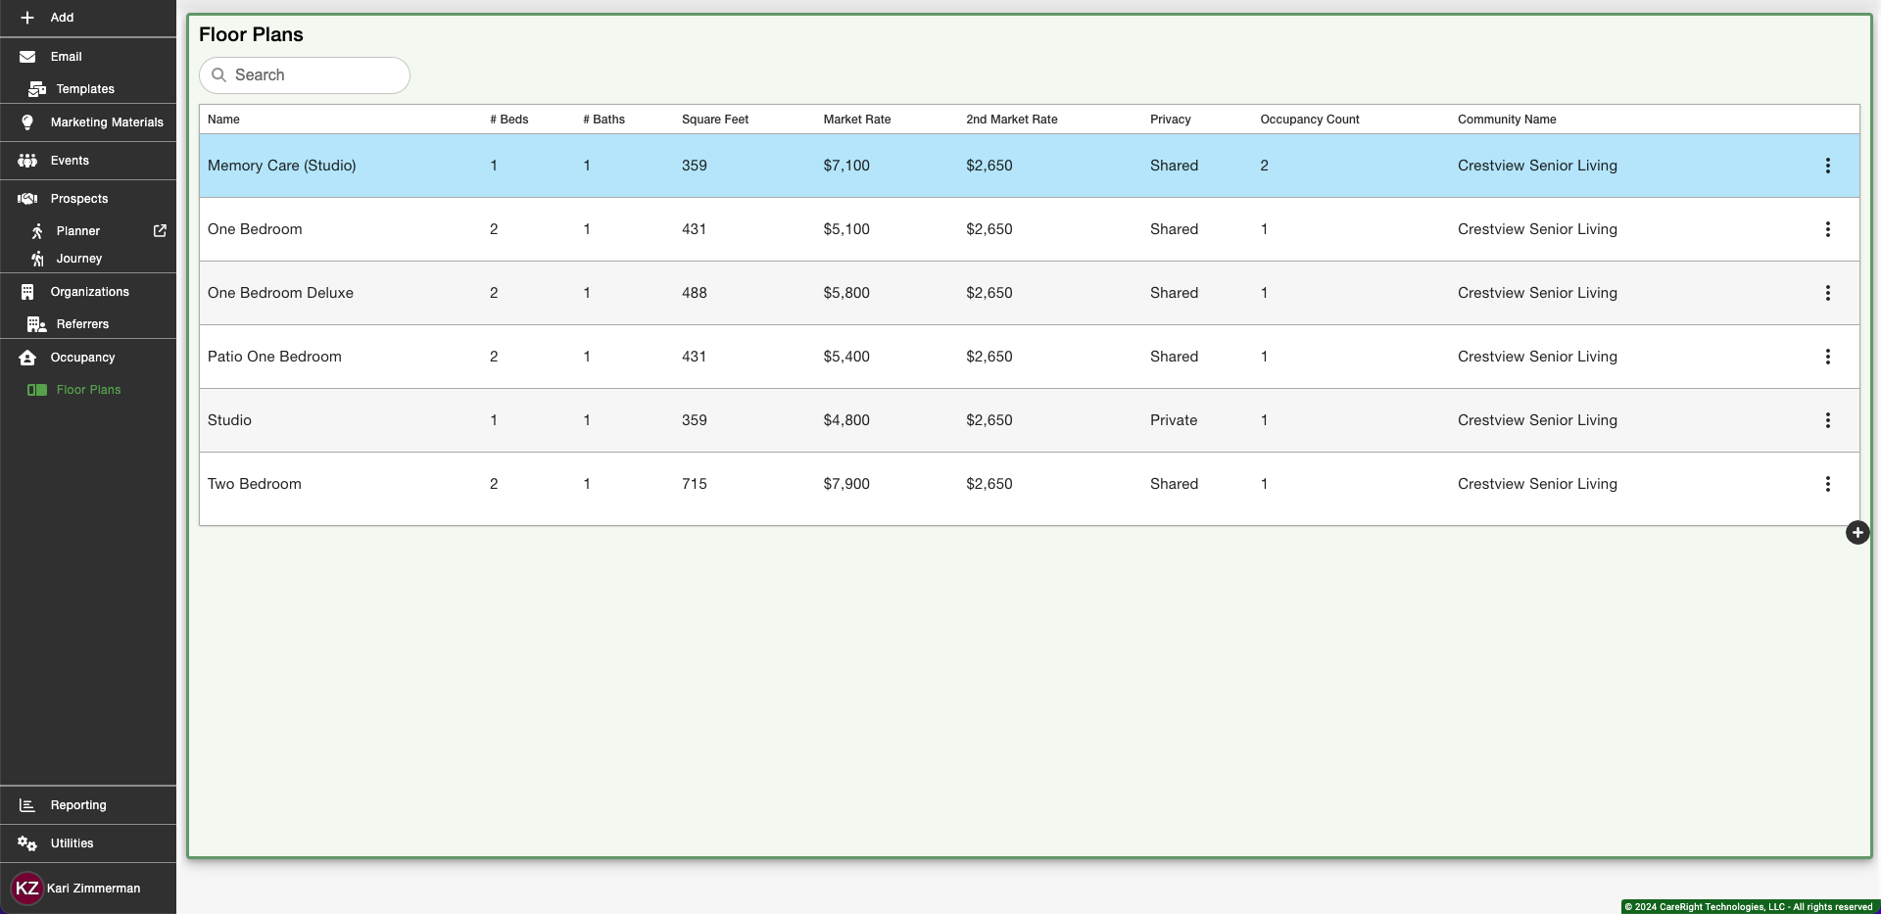Click the Email envelope icon in sidebar
Viewport: 1881px width, 914px height.
tap(27, 57)
